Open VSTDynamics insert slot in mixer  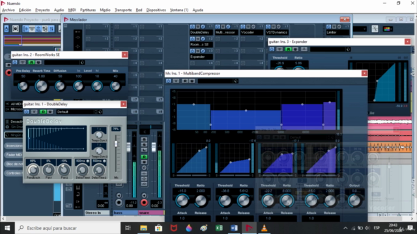click(x=276, y=32)
